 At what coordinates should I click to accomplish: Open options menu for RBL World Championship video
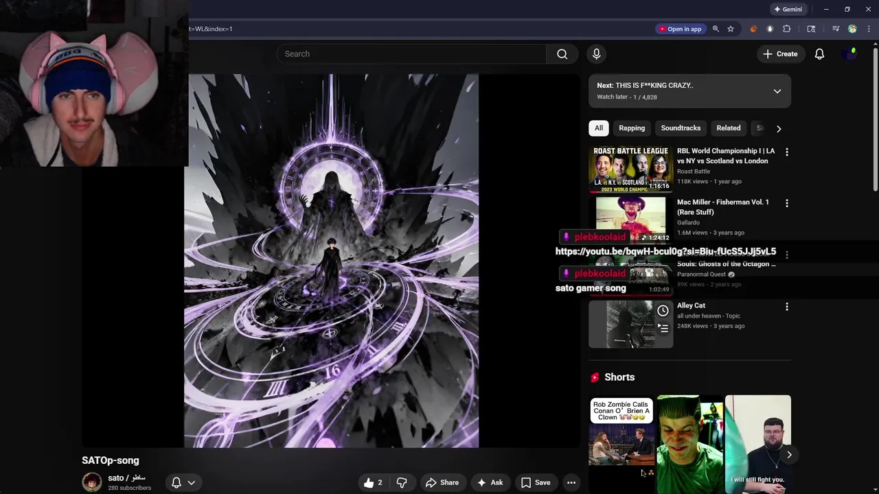(787, 152)
